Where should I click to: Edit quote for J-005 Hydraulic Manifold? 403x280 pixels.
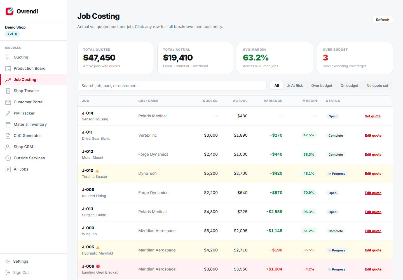[x=373, y=250]
